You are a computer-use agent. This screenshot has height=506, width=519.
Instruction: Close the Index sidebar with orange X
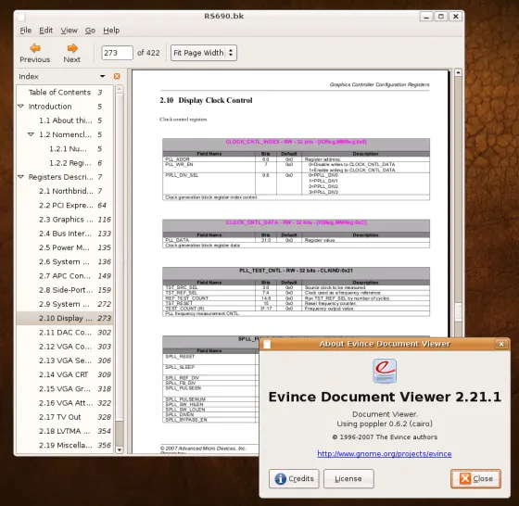click(117, 76)
